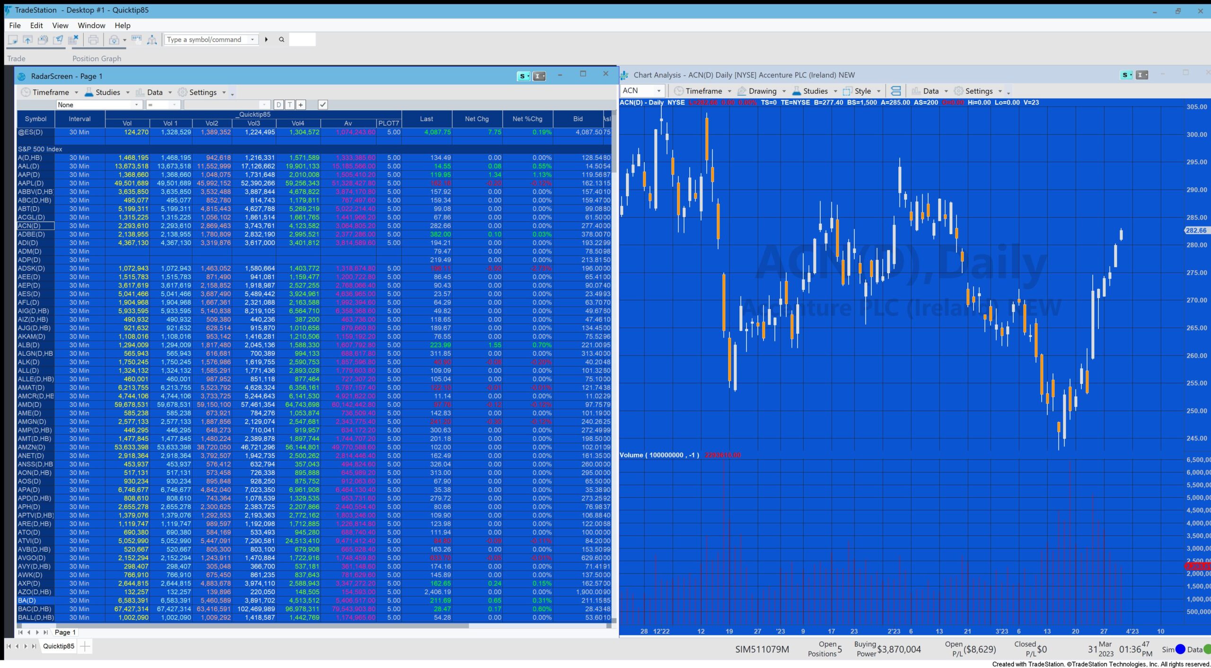The image size is (1211, 668).
Task: Open the Edit menu
Action: 36,25
